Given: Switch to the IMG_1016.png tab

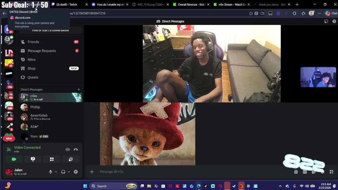Looking at the screenshot, I should [150, 4].
